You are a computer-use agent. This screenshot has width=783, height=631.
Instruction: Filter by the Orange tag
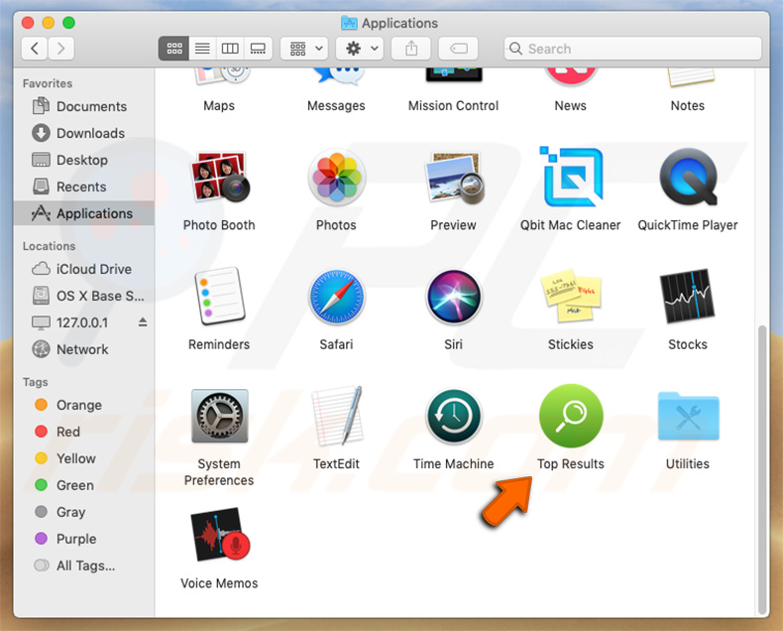[x=84, y=405]
